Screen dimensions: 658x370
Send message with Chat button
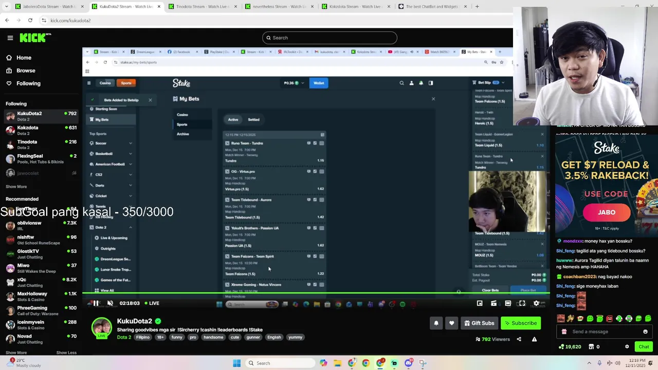(x=643, y=347)
